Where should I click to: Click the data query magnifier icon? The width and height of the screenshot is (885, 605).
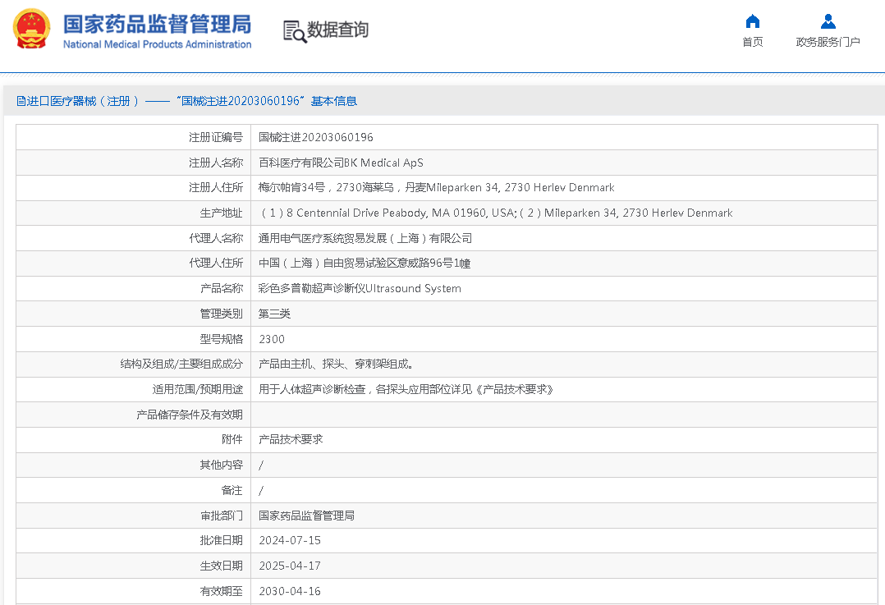coord(294,31)
